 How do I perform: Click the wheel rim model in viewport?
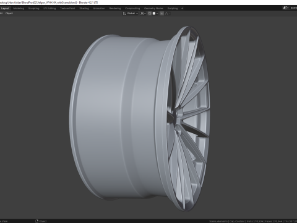coord(140,118)
